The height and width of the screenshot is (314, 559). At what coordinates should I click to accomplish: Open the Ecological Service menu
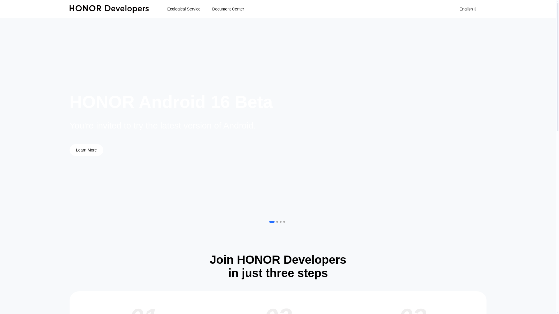[x=184, y=9]
